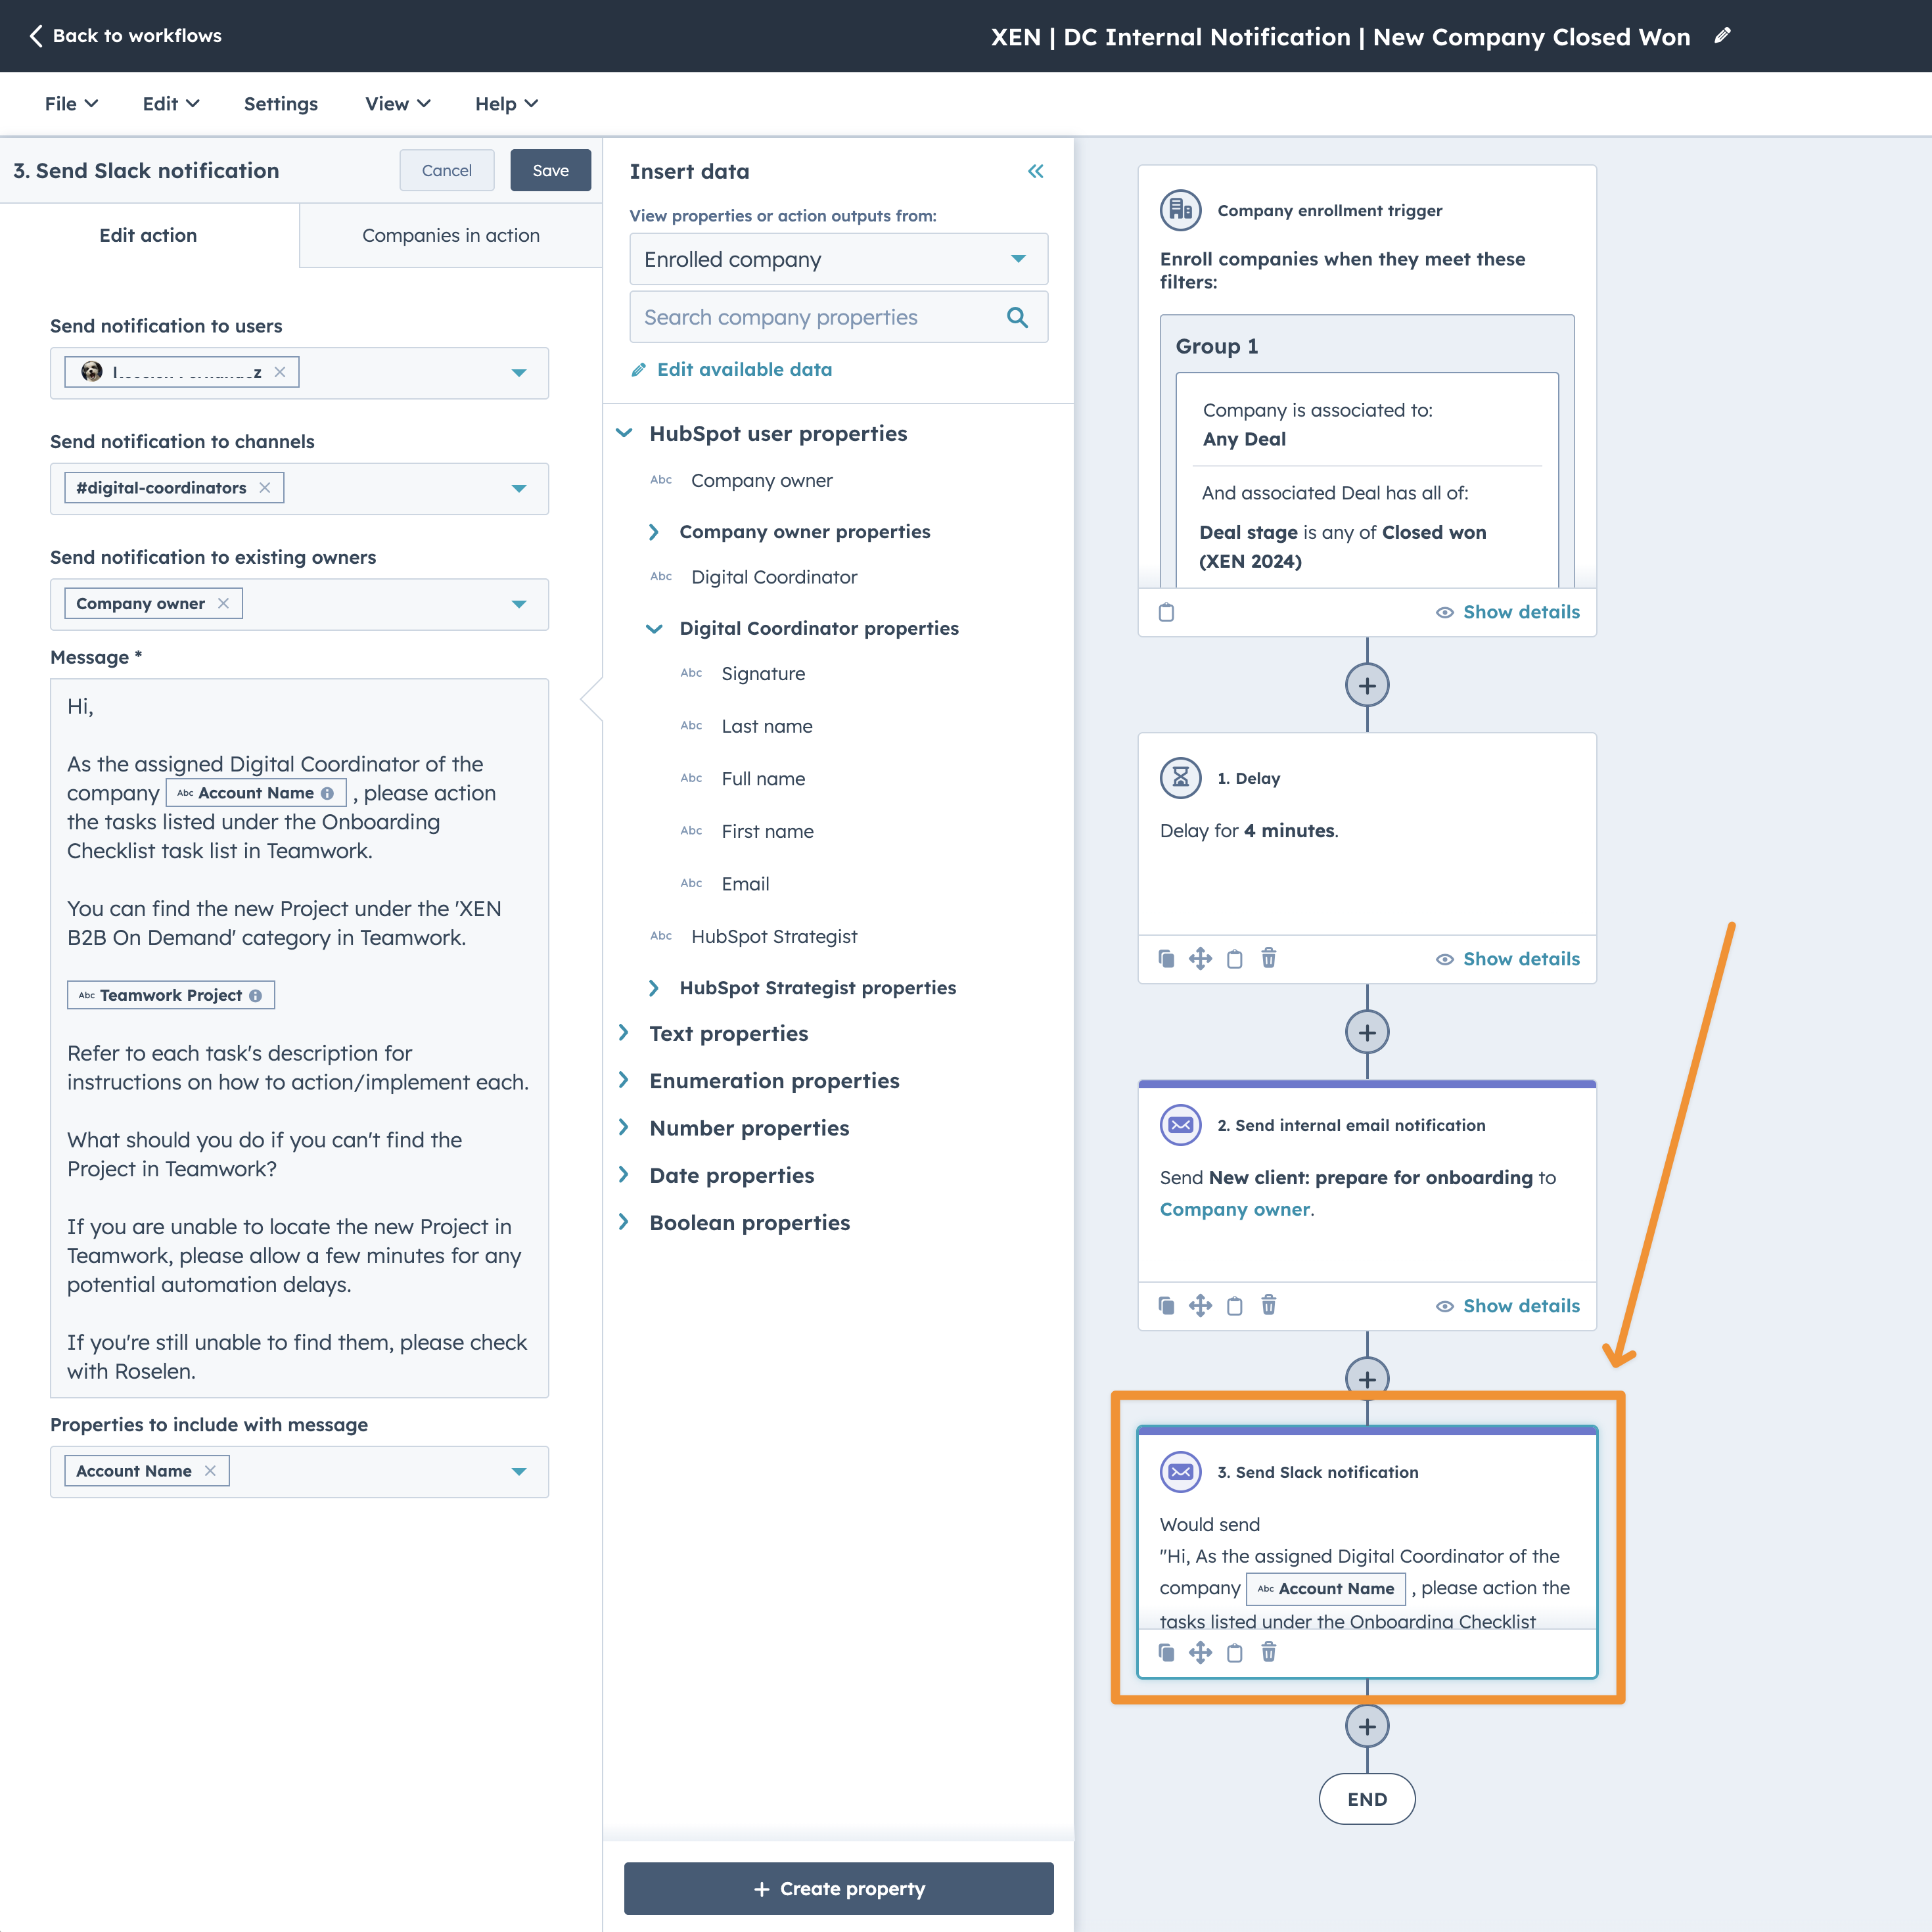Remove the Company owner tag
Viewport: 1932px width, 1932px height.
click(224, 603)
